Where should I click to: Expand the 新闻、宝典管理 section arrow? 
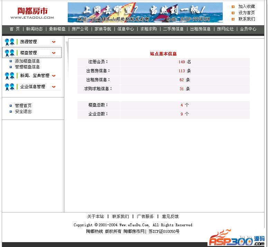pyautogui.click(x=54, y=76)
